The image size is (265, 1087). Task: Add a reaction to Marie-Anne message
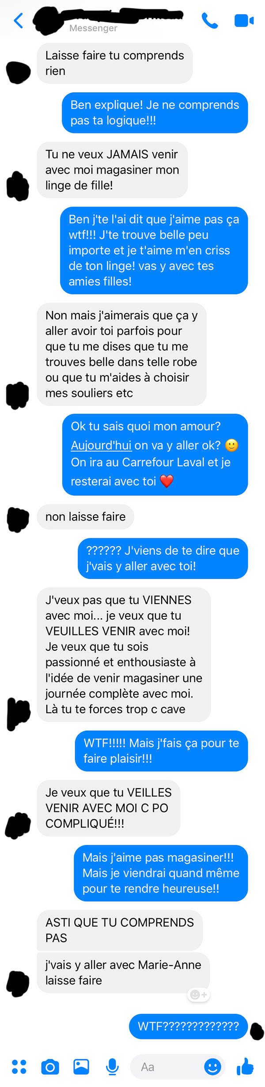click(x=199, y=994)
